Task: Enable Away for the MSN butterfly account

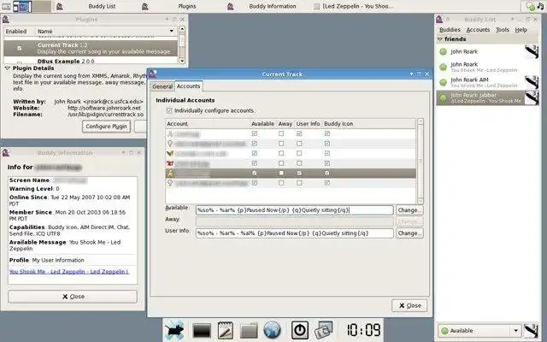Action: pos(281,153)
